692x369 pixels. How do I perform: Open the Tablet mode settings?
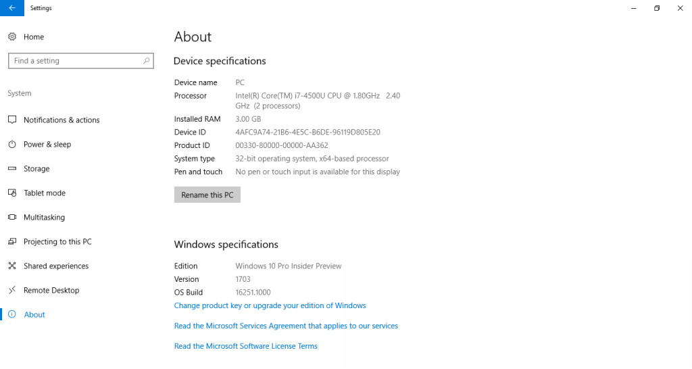[x=45, y=193]
